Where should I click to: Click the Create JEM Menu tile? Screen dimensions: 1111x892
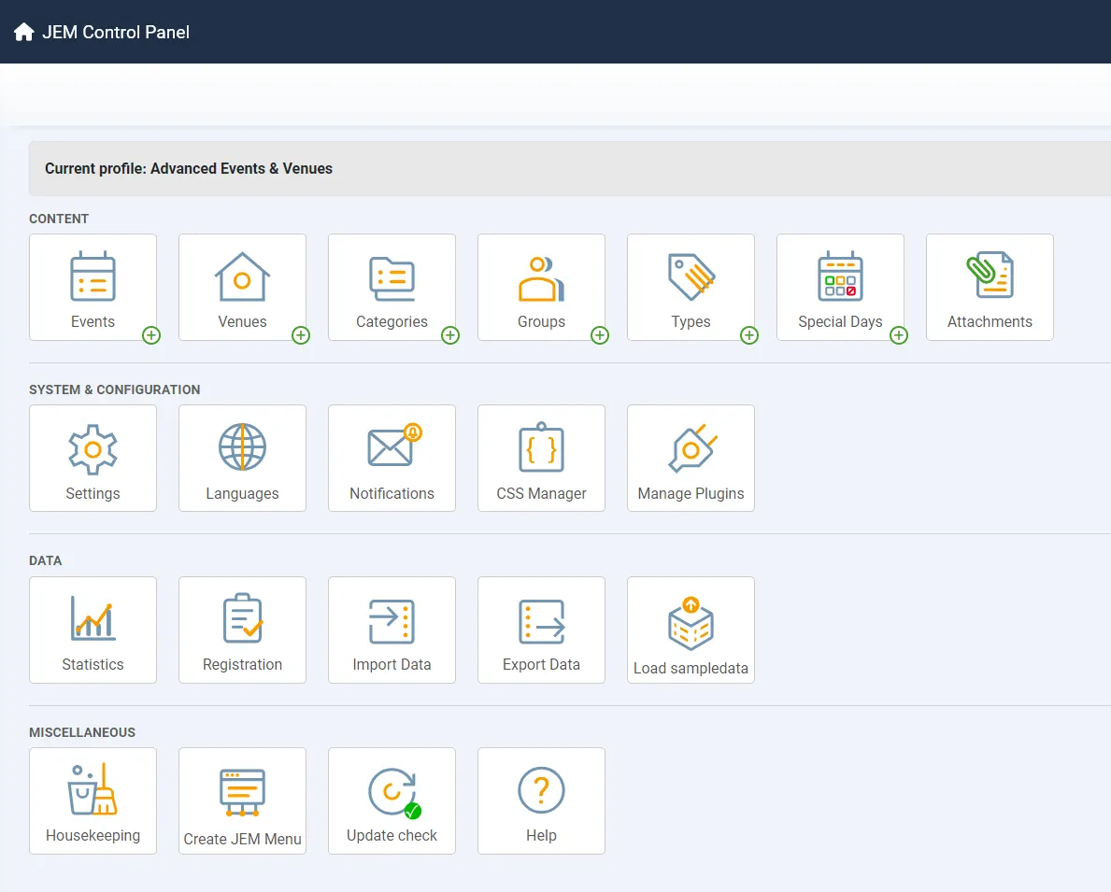click(x=242, y=800)
